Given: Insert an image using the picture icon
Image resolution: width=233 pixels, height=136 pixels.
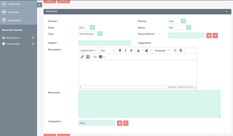Looking at the screenshot, I should [88, 57].
